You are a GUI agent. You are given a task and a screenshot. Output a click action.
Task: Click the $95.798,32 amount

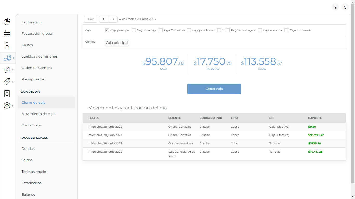pos(316,135)
